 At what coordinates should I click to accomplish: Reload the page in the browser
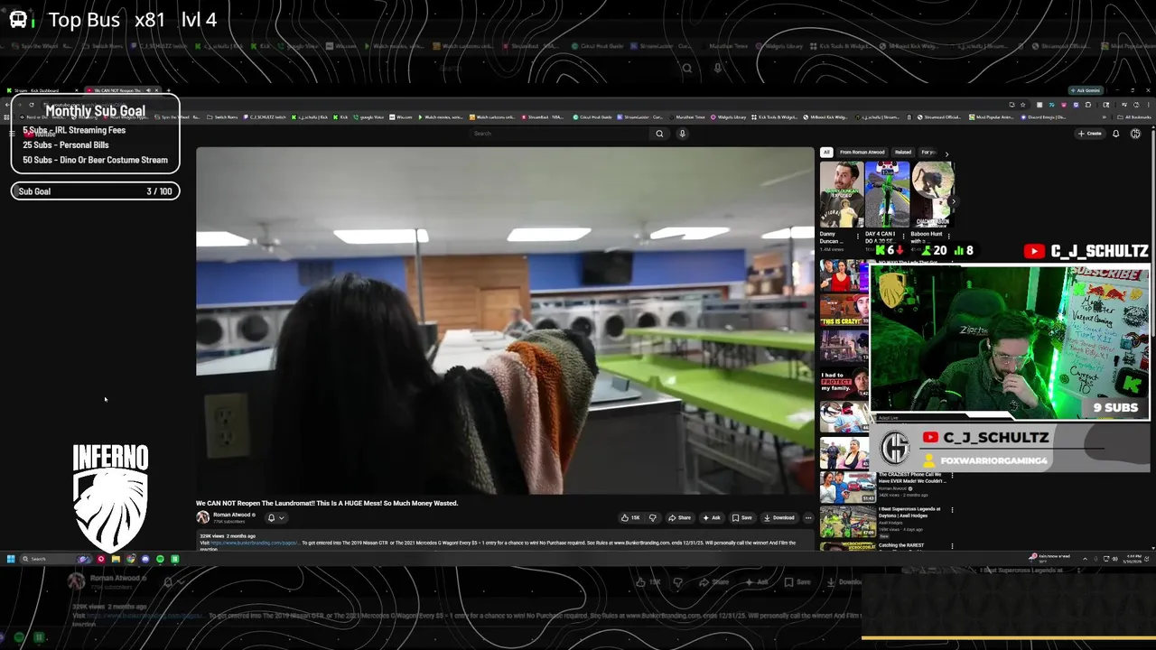click(x=31, y=105)
